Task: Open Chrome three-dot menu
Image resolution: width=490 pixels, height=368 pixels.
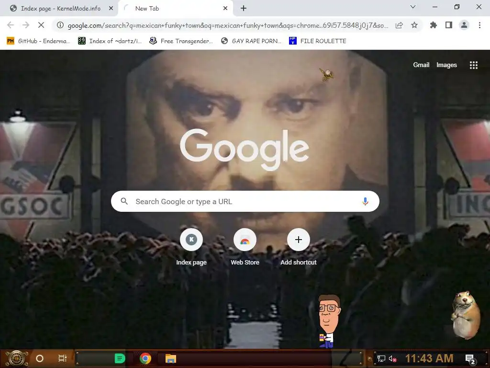Action: 479,25
